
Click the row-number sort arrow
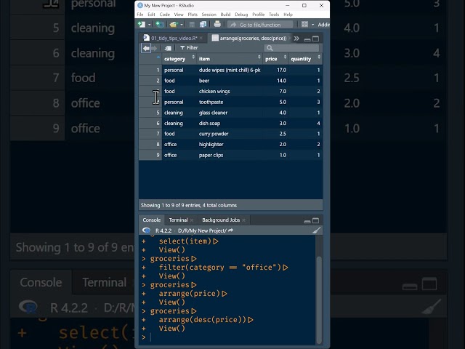(158, 57)
